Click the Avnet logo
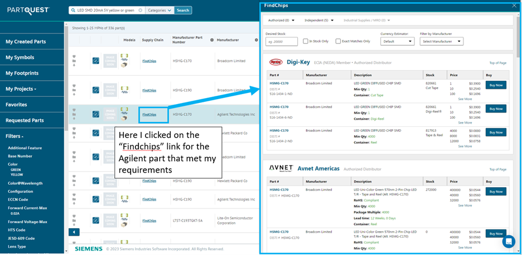Image resolution: width=522 pixels, height=255 pixels. point(281,169)
